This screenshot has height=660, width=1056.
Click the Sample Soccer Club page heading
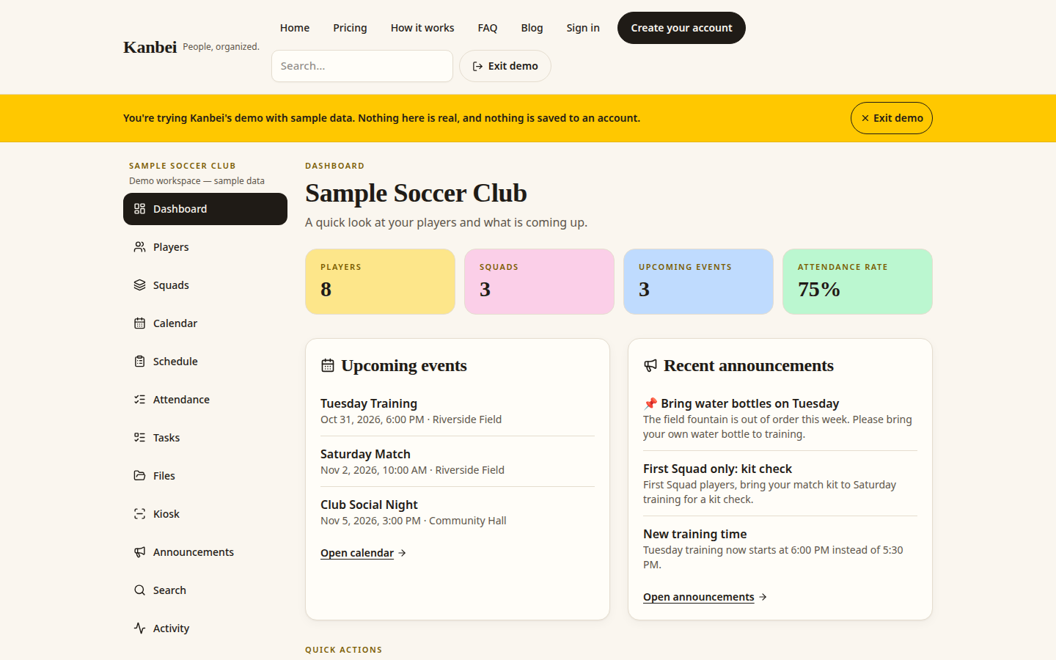pyautogui.click(x=416, y=193)
